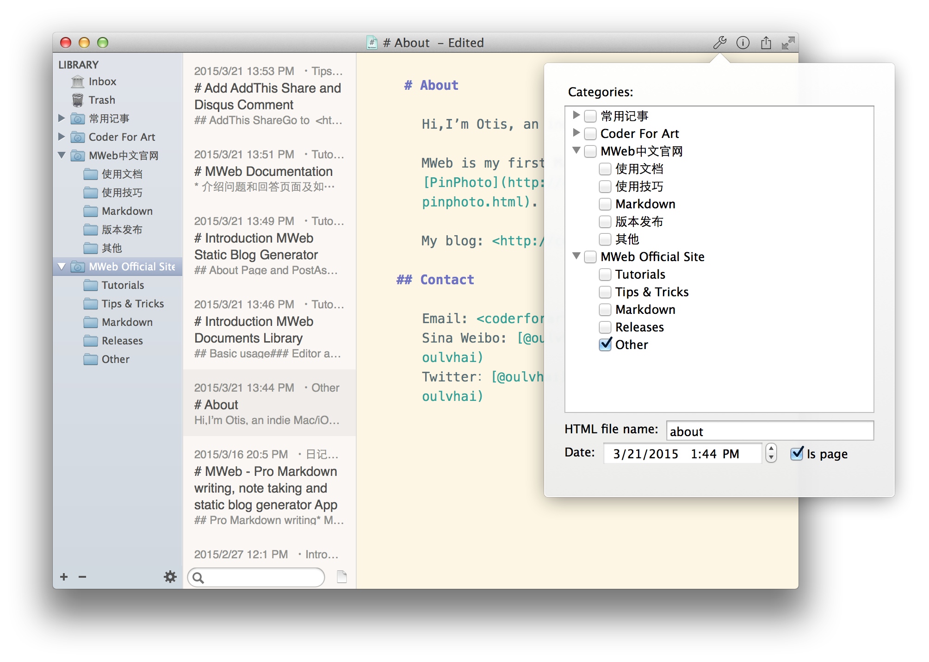Collapse MWeb Official Site in Categories popover
Screen dimensions: 929x662
576,256
